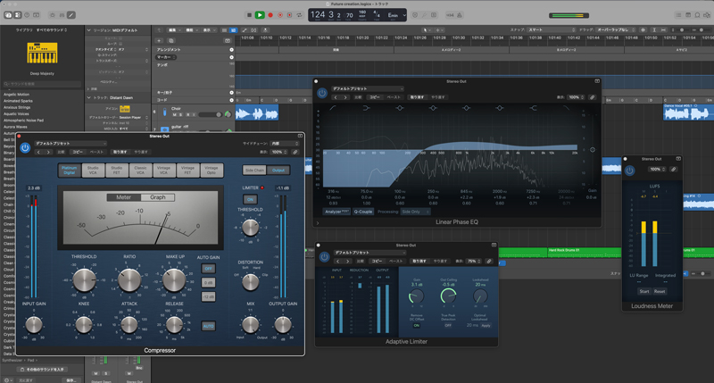Open the Adaptive Limiter view percentage dropdown
The image size is (714, 383).
coord(474,261)
